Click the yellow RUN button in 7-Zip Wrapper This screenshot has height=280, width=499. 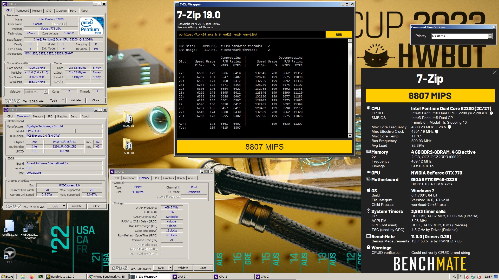(x=339, y=34)
